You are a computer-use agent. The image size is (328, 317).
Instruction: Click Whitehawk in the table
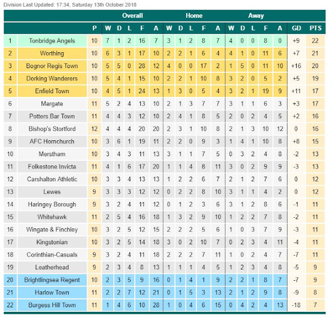click(52, 217)
